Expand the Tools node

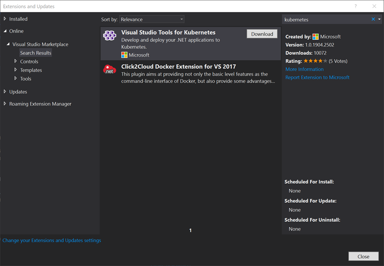click(x=15, y=78)
